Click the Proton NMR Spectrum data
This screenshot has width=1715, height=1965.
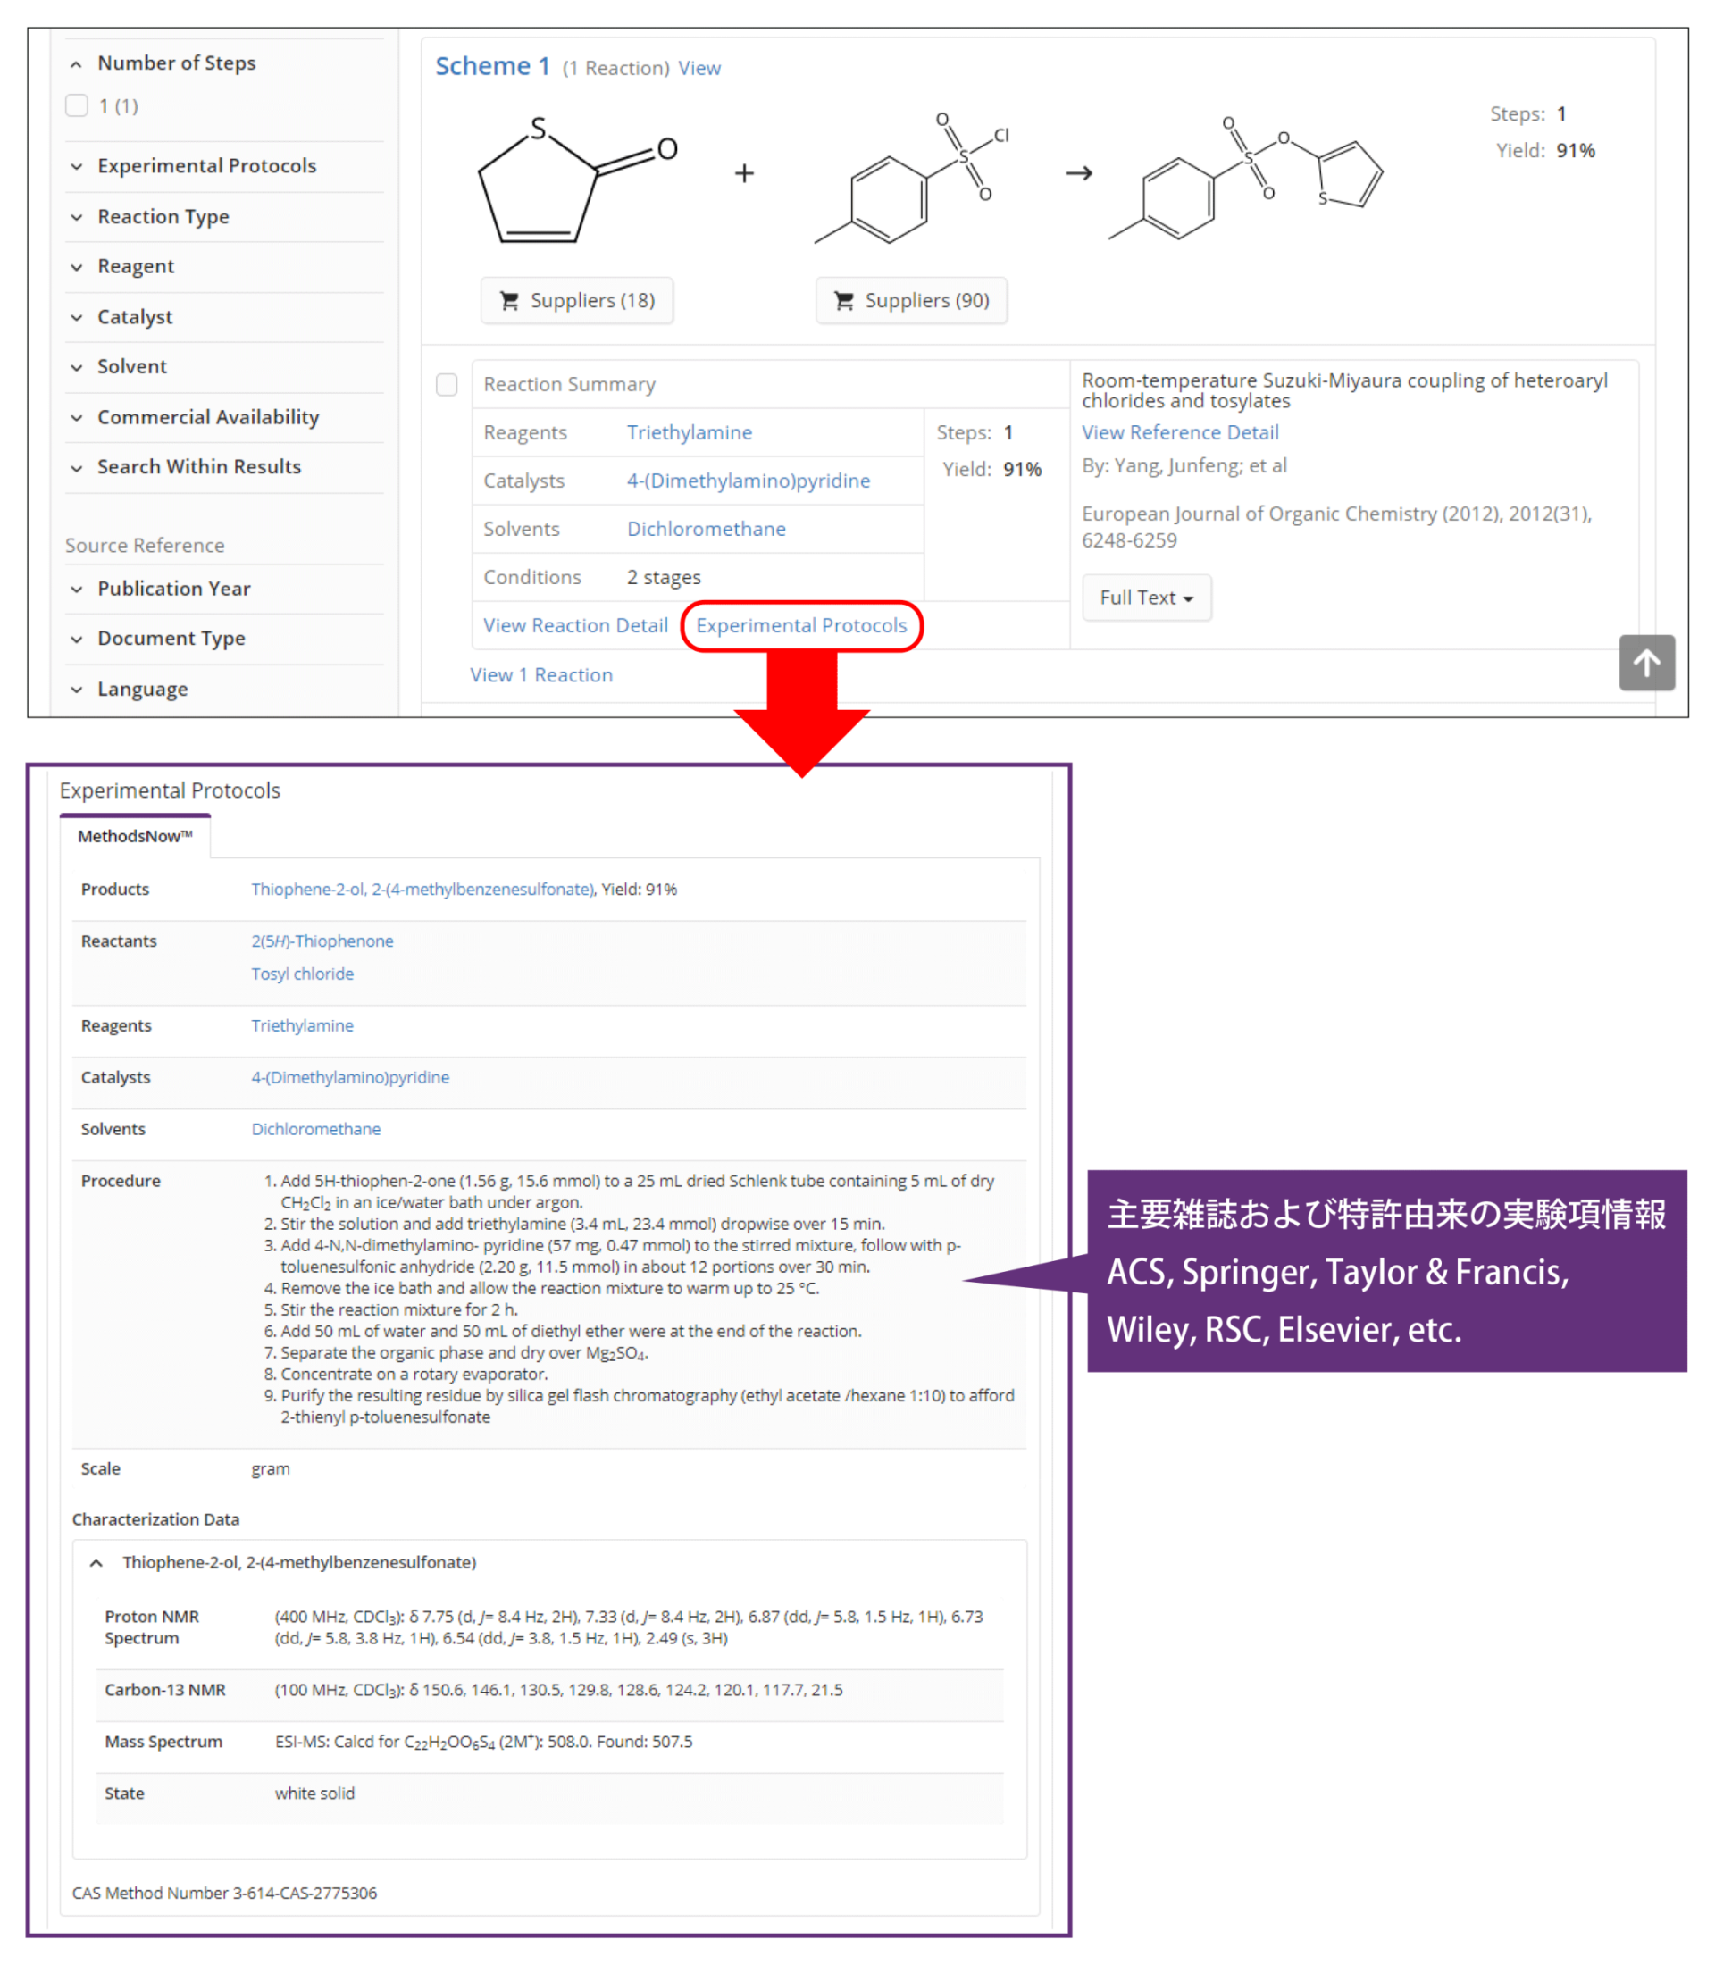coord(629,1627)
